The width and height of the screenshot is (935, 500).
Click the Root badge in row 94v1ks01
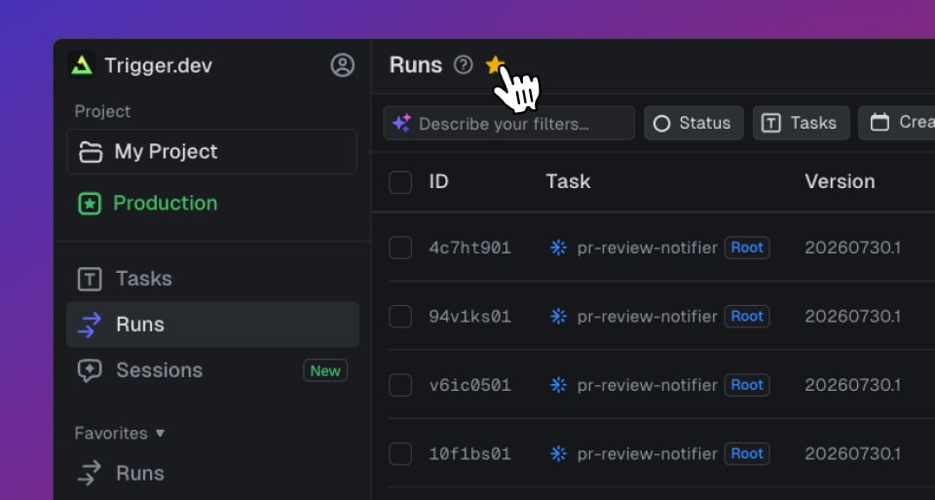click(x=747, y=316)
